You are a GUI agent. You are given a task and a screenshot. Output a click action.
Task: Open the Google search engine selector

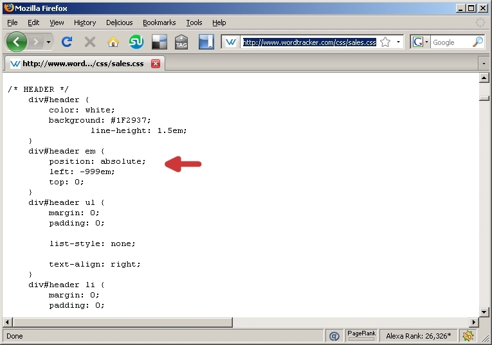tap(421, 42)
